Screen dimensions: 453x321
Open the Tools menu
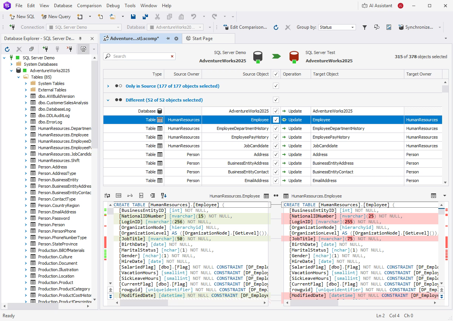coord(130,6)
